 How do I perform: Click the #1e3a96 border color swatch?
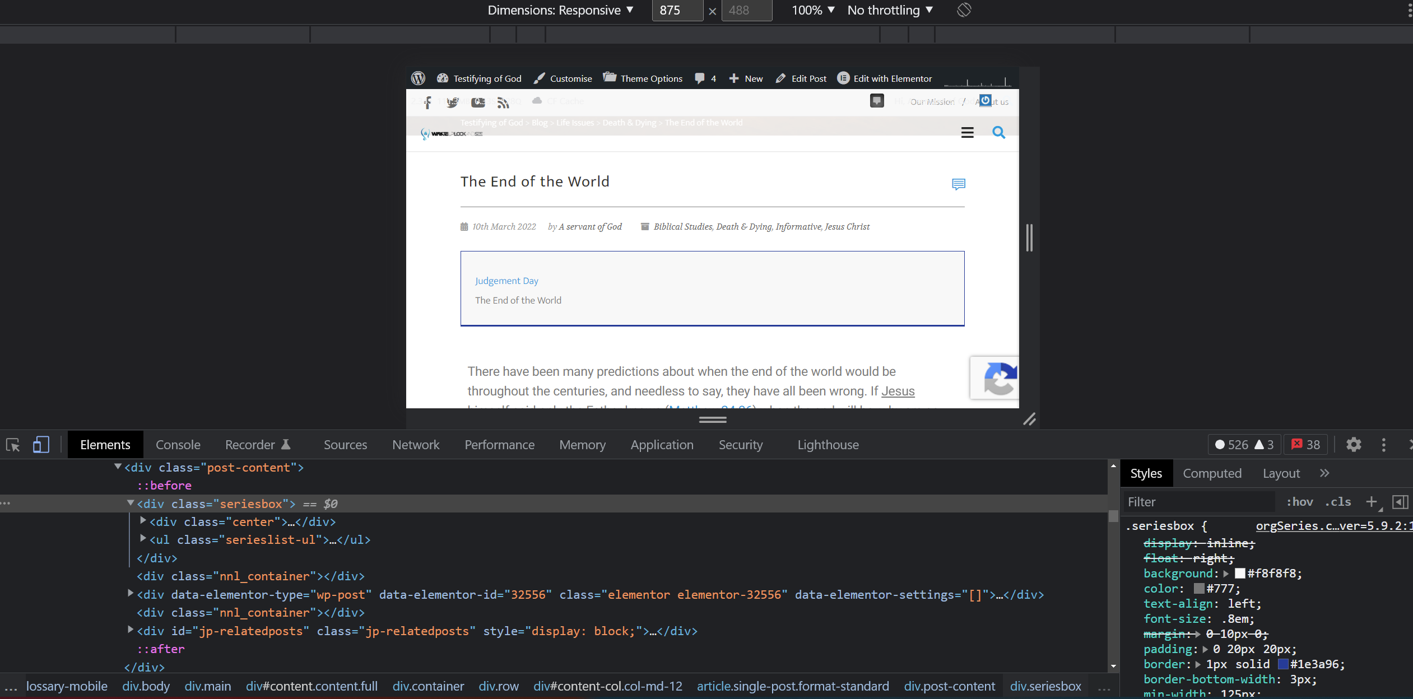pyautogui.click(x=1284, y=664)
